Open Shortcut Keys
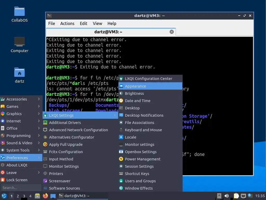The height and width of the screenshot is (200, 266). (150, 174)
